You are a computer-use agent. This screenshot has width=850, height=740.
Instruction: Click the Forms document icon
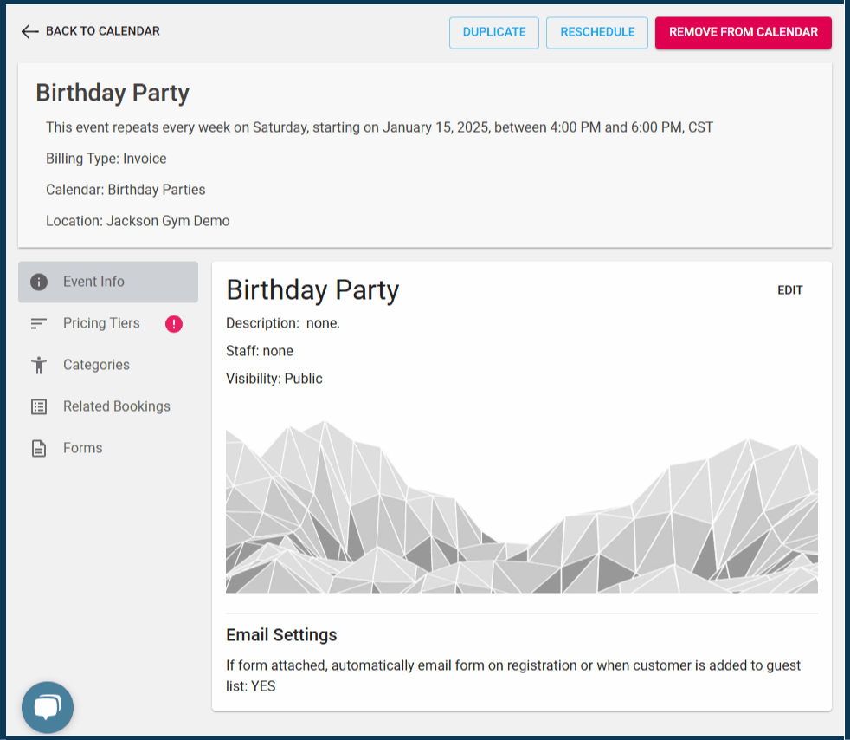pyautogui.click(x=39, y=448)
